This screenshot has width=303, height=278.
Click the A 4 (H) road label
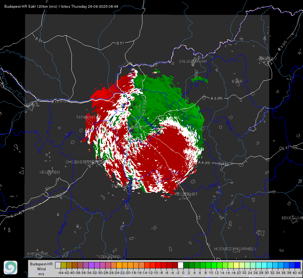pos(204,163)
